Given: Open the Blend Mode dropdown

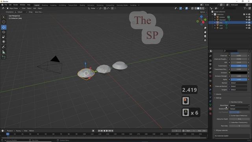Looking at the screenshot, I should pos(239,105).
